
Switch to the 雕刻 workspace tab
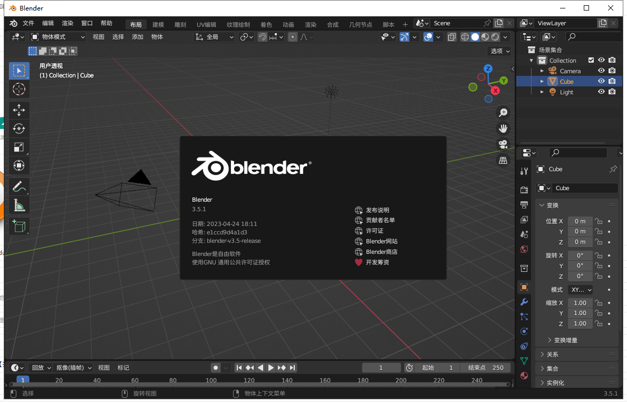click(179, 24)
